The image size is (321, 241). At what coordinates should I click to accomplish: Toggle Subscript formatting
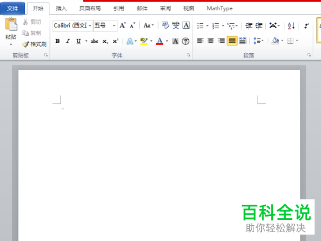(x=105, y=41)
